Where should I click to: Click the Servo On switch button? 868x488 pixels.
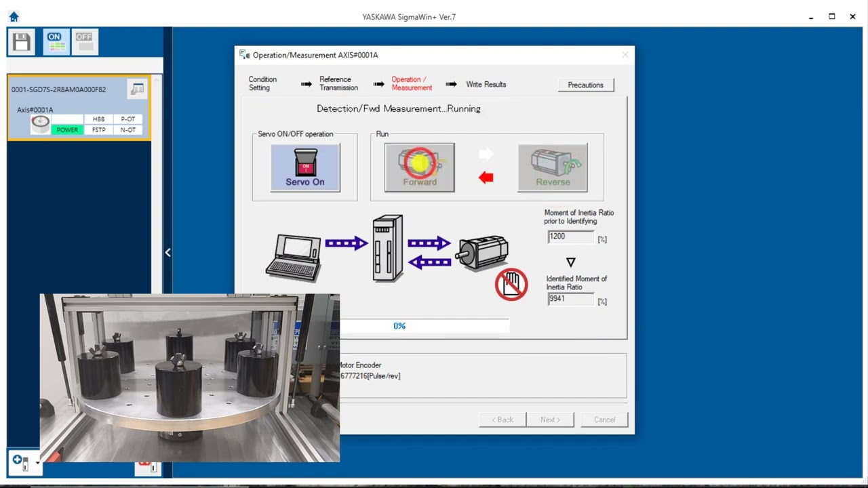click(x=305, y=167)
